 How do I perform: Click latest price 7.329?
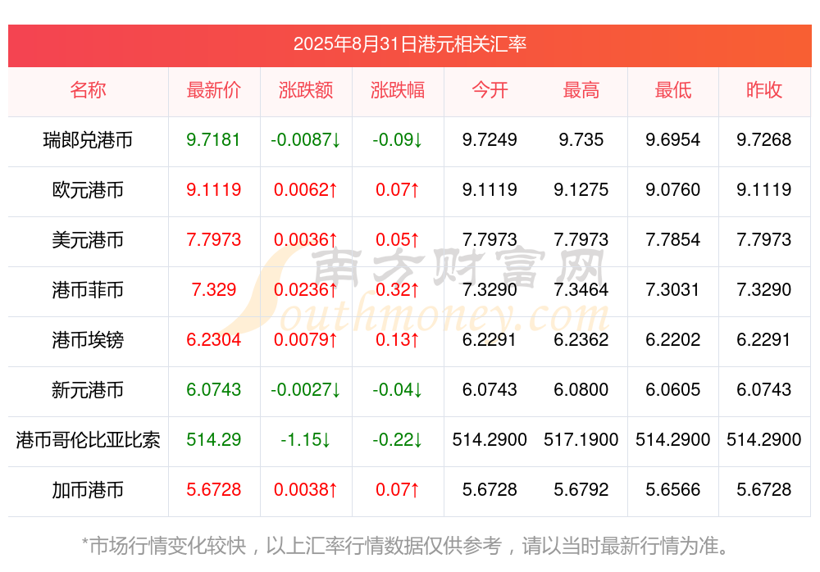point(213,289)
